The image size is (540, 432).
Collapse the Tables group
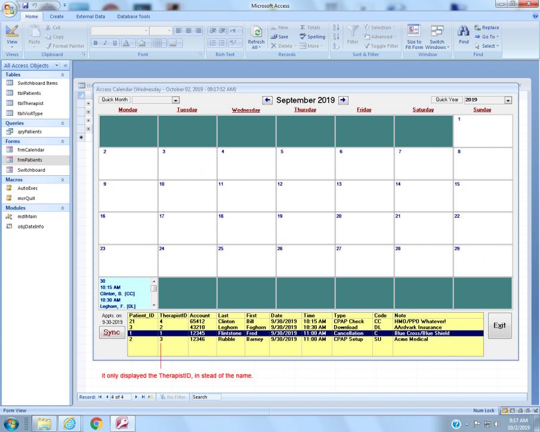(x=62, y=75)
